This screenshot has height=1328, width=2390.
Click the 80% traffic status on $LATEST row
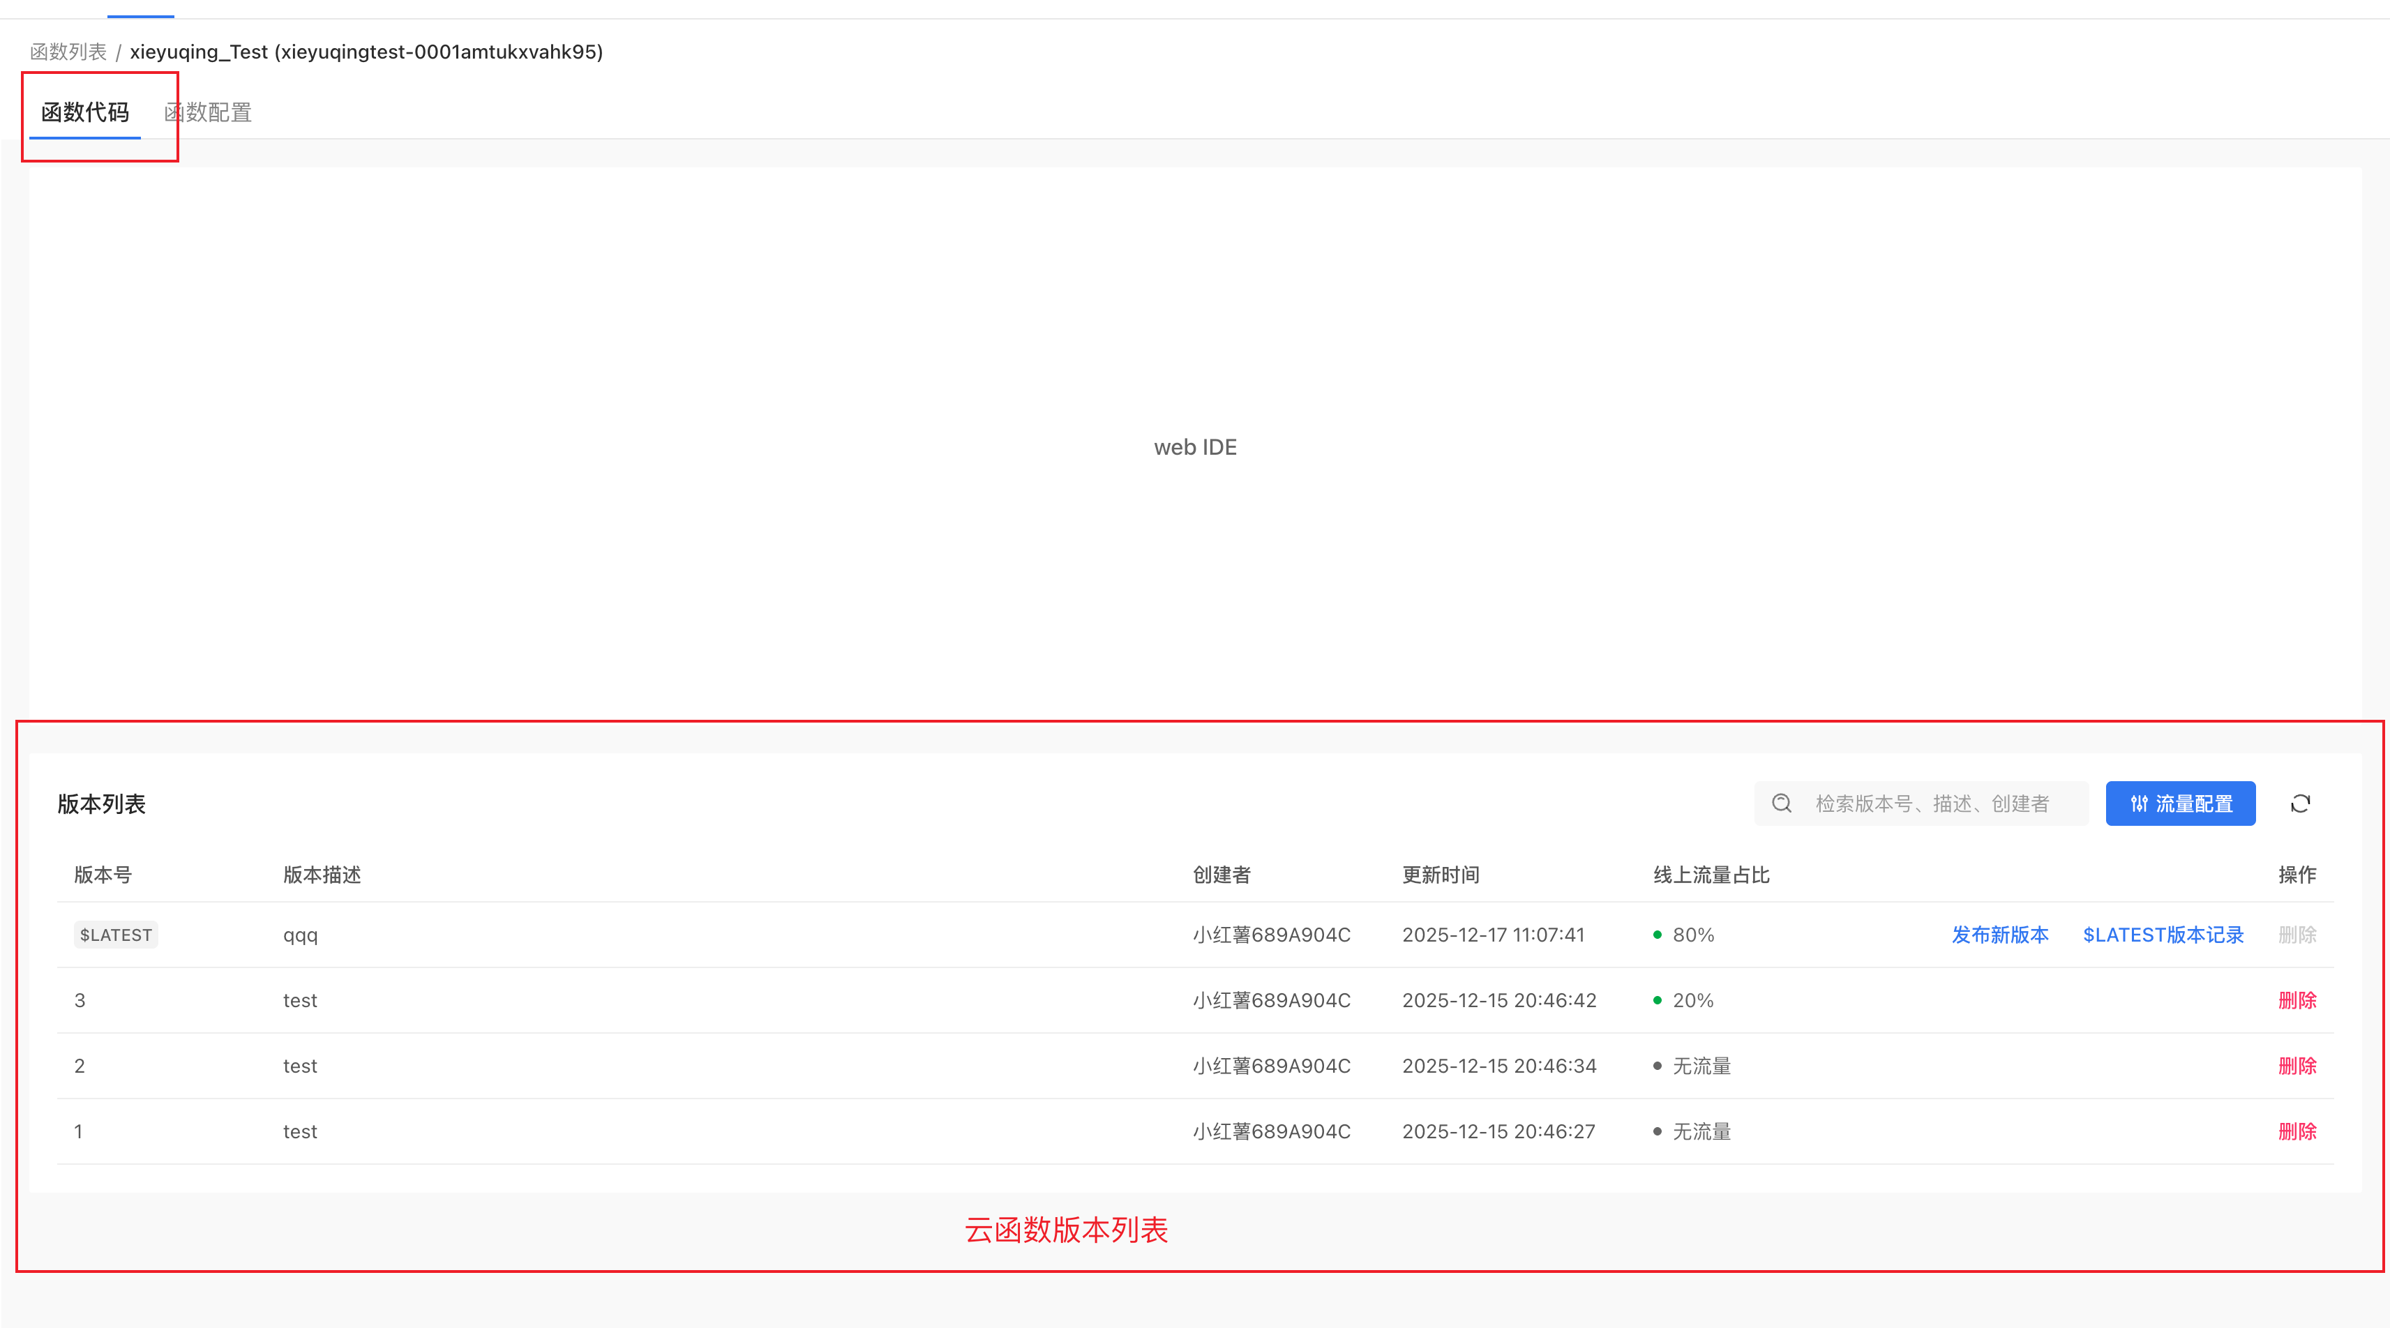click(1692, 935)
